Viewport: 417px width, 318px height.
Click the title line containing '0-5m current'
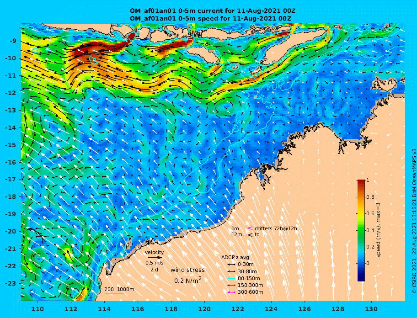[213, 11]
